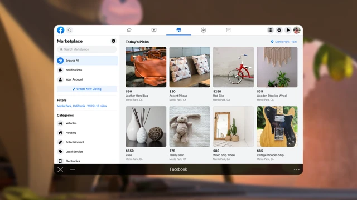Open the Facebook logo home icon
The width and height of the screenshot is (357, 200).
pyautogui.click(x=61, y=30)
